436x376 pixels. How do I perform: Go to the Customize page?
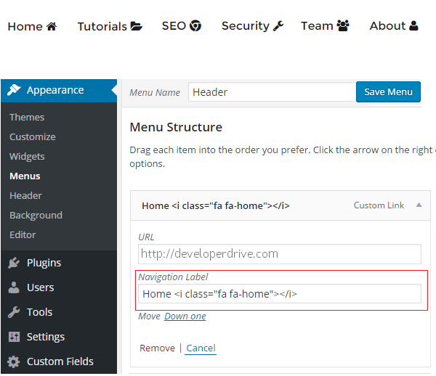[33, 136]
